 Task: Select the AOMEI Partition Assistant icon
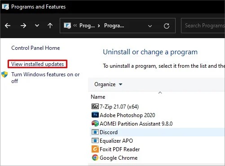[95, 123]
